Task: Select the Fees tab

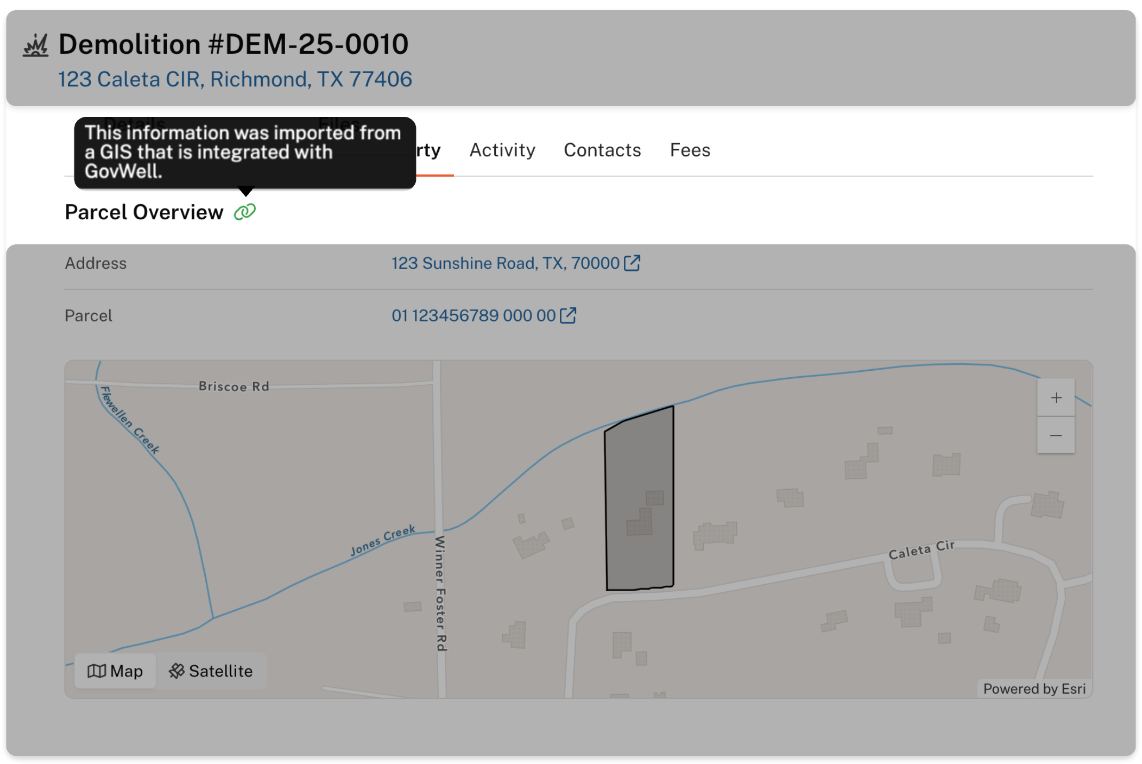Action: [x=690, y=150]
